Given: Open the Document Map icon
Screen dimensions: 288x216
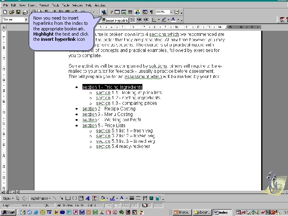Looking at the screenshot, I should coord(145,12).
